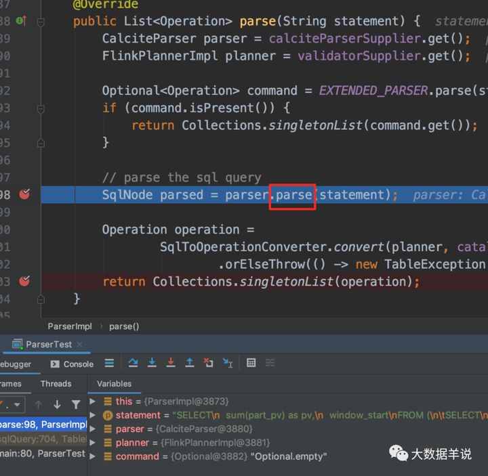Open the Console tab icon
The image size is (488, 476).
tap(55, 364)
